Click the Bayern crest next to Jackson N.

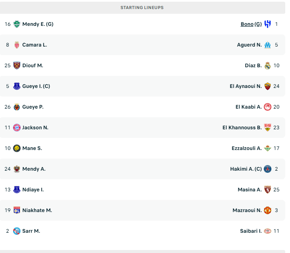[17, 128]
